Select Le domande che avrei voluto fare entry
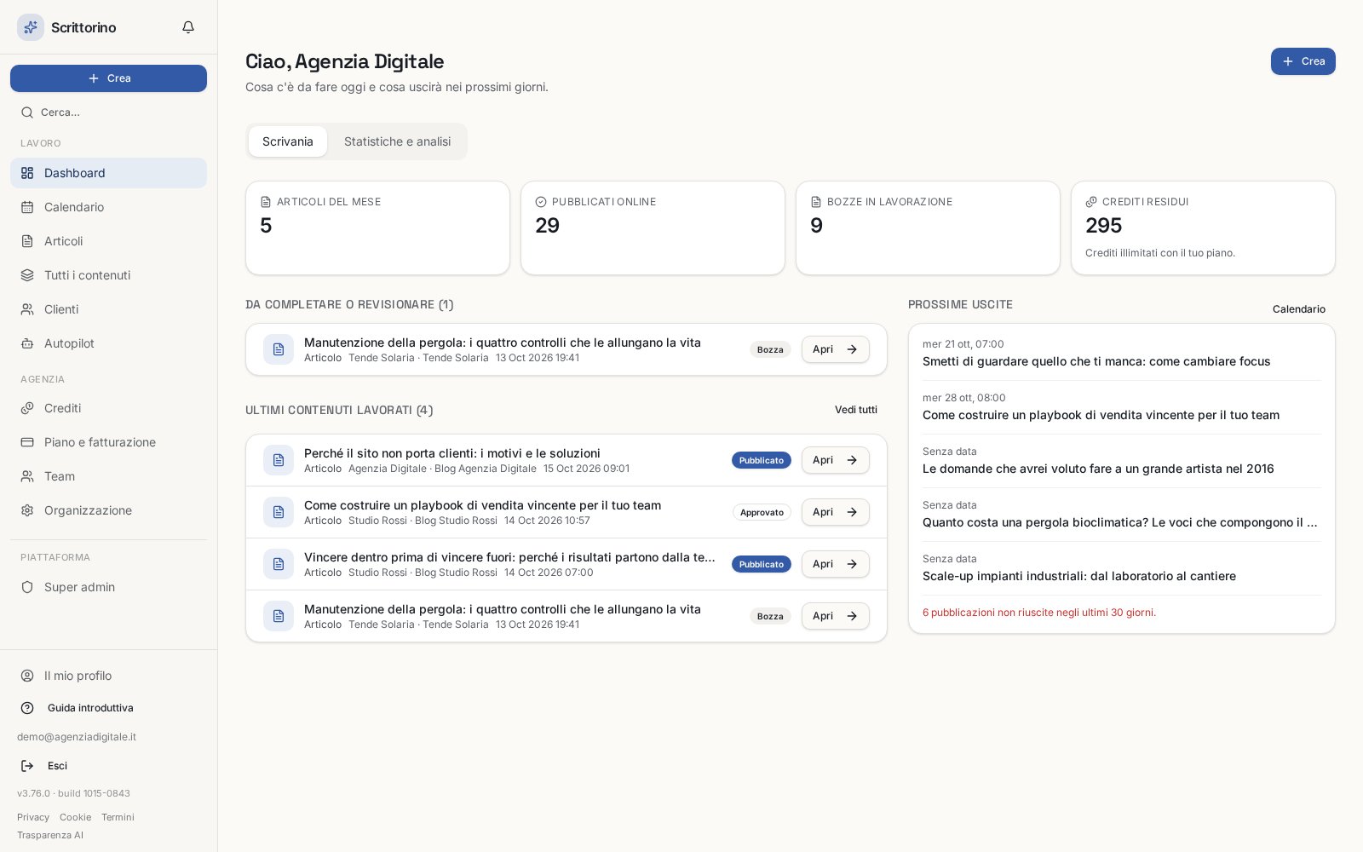Viewport: 1363px width, 852px height. click(x=1122, y=461)
